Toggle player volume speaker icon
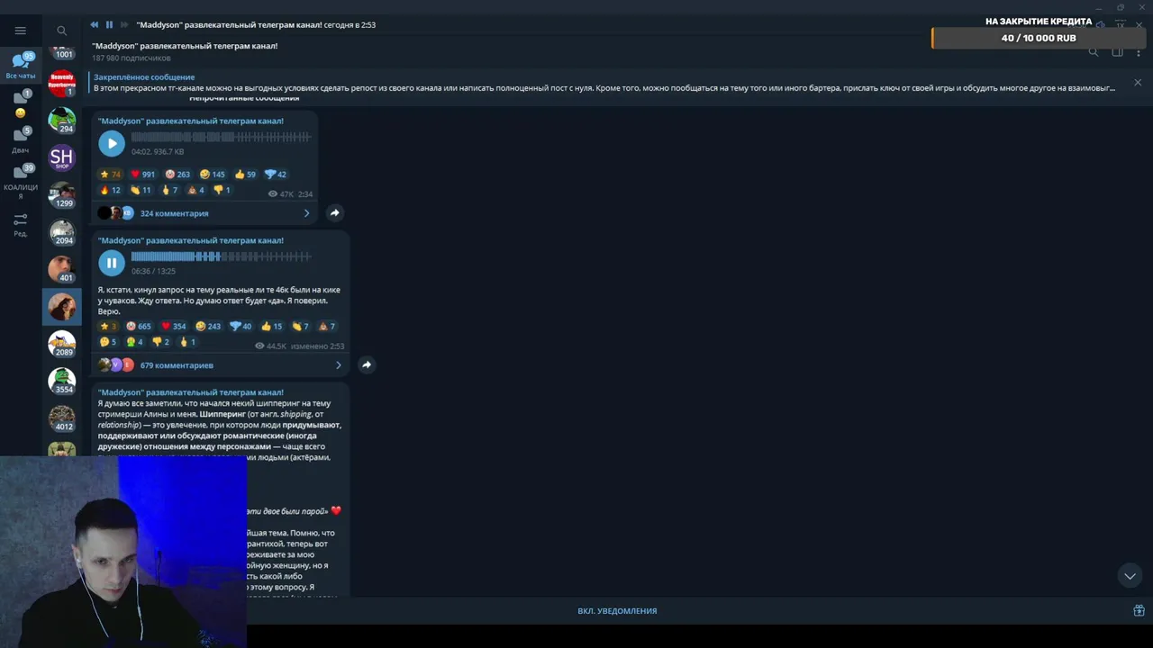The width and height of the screenshot is (1153, 648). (1101, 25)
